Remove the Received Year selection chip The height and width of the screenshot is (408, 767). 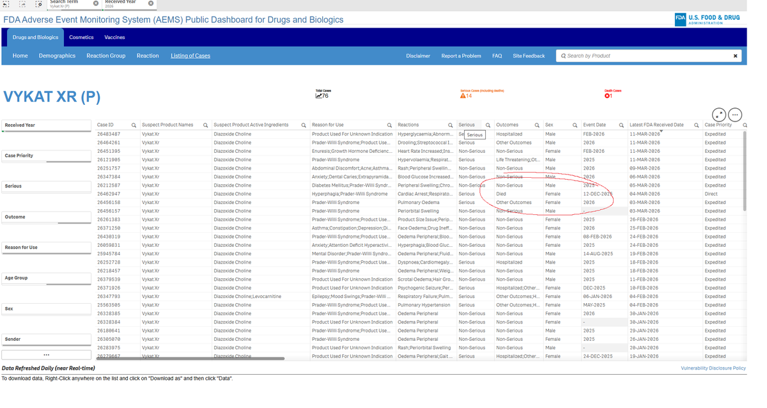coord(151,3)
